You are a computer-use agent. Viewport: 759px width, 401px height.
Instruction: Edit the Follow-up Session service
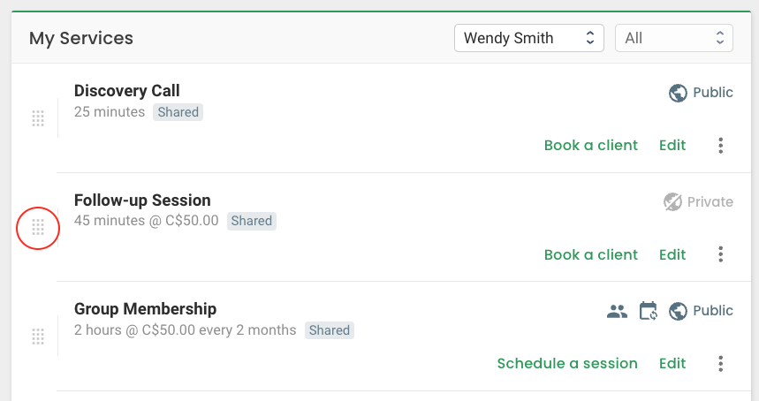point(672,255)
